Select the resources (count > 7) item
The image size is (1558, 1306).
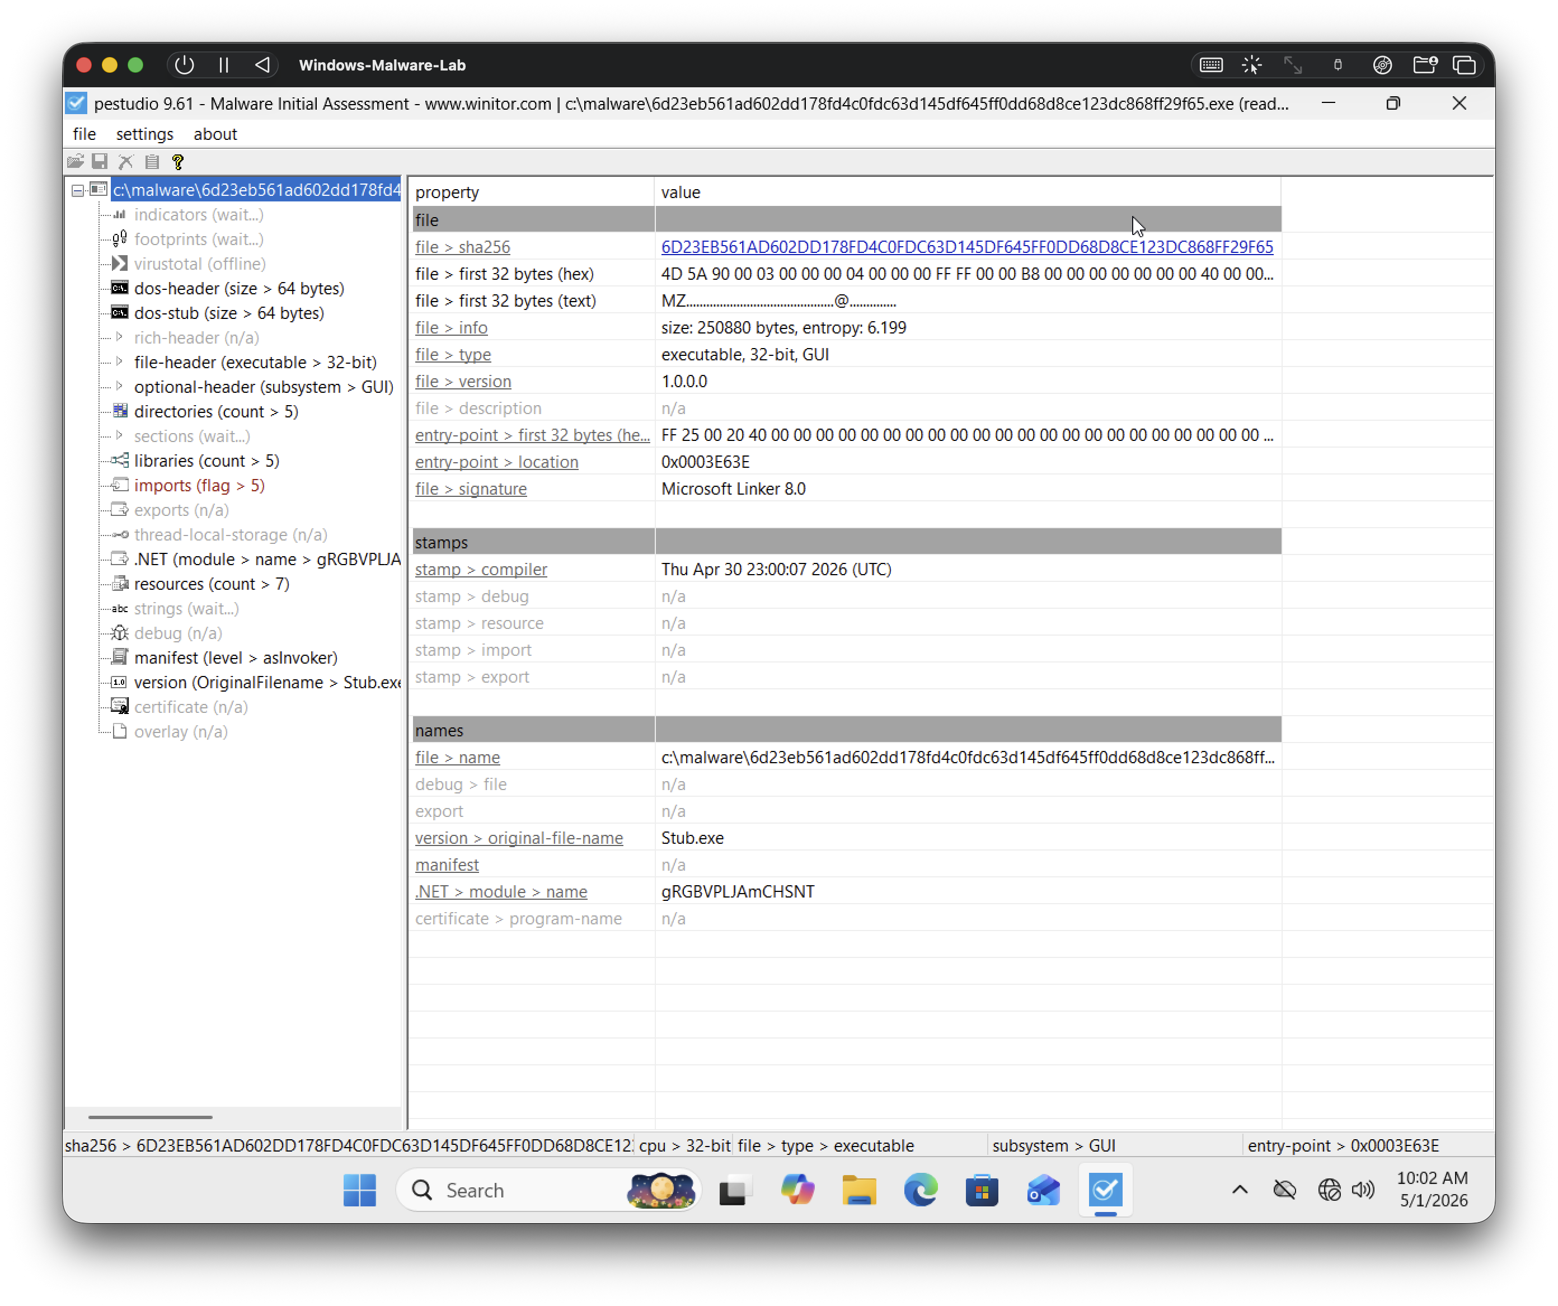pyautogui.click(x=212, y=584)
